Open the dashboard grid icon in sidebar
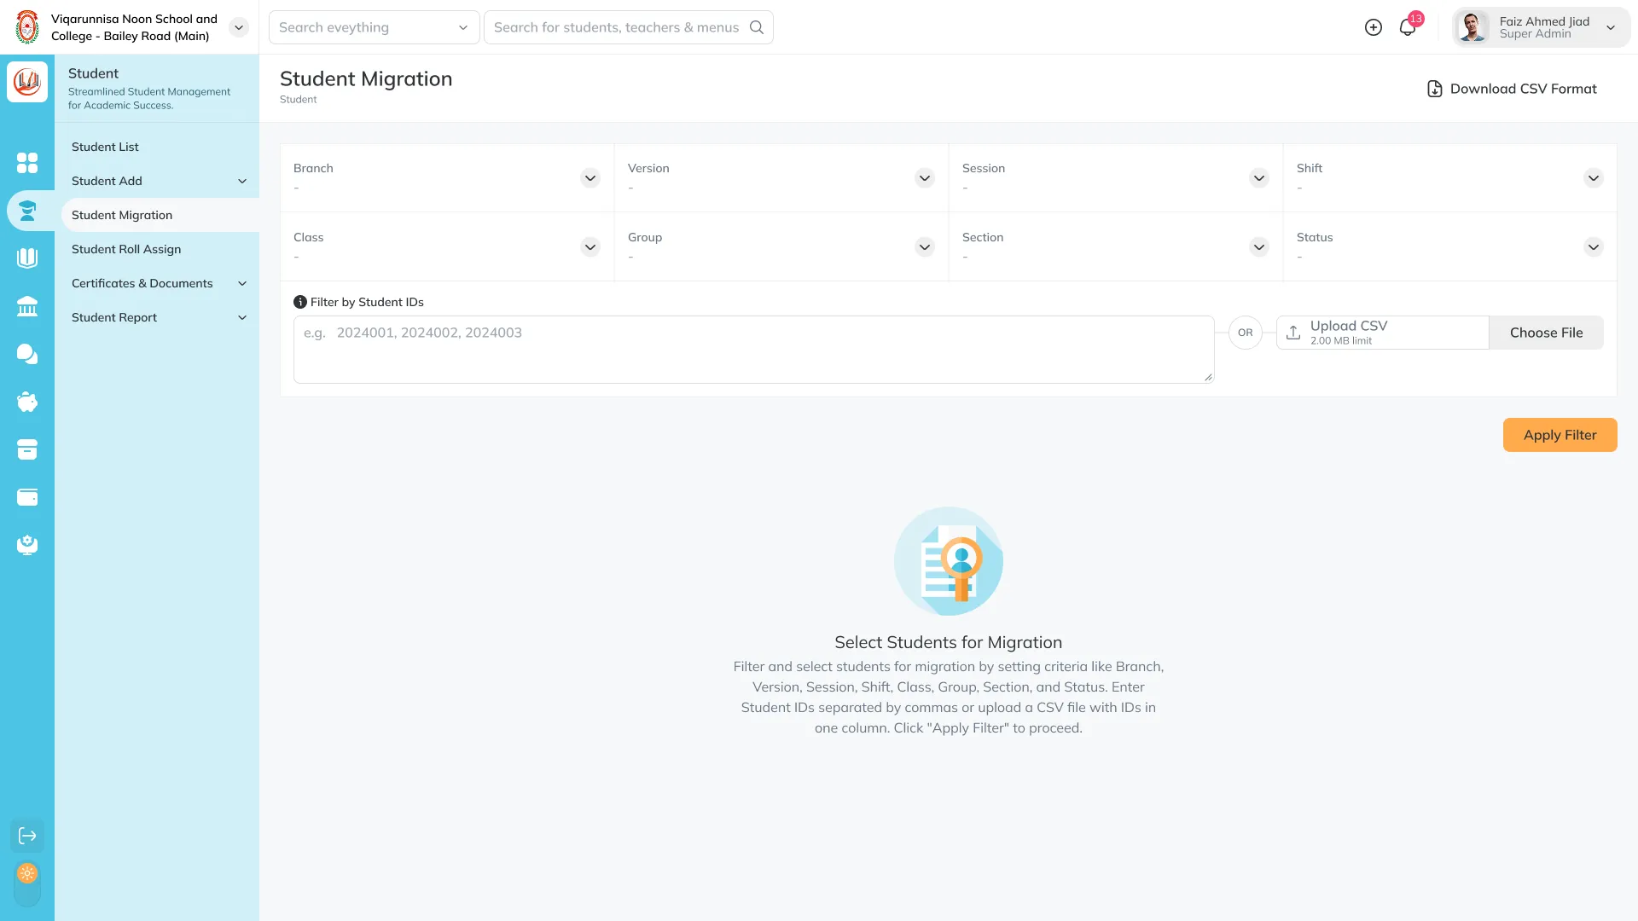Image resolution: width=1638 pixels, height=921 pixels. tap(27, 162)
